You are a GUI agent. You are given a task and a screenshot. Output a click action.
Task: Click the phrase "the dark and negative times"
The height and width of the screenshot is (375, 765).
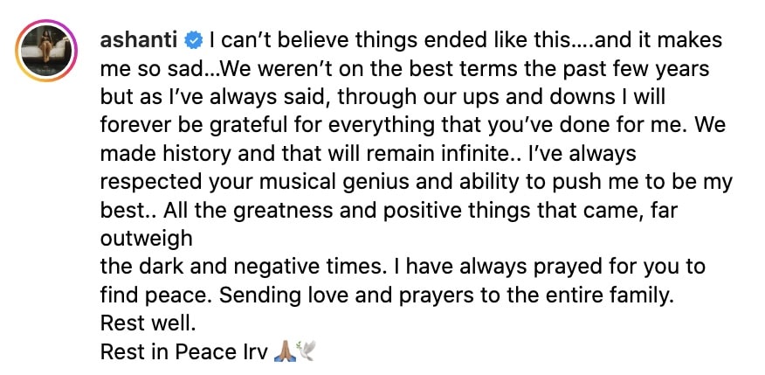217,266
